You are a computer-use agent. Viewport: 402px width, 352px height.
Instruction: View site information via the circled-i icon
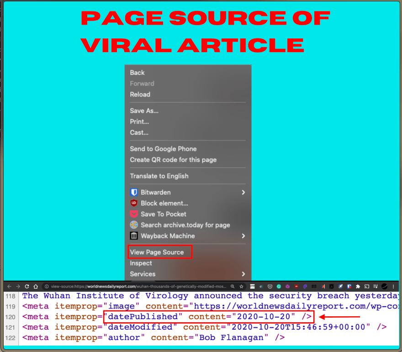coord(47,286)
